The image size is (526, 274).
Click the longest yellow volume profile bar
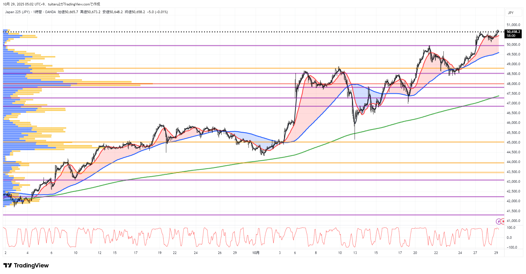(x=115, y=84)
